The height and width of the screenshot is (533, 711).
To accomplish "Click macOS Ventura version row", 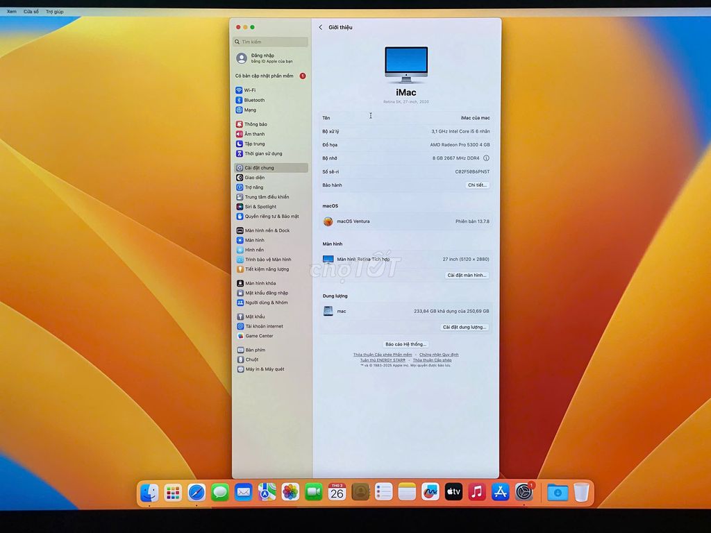I will pos(405,221).
